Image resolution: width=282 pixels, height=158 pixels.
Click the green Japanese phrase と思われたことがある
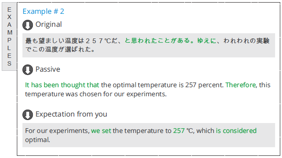tap(159, 41)
